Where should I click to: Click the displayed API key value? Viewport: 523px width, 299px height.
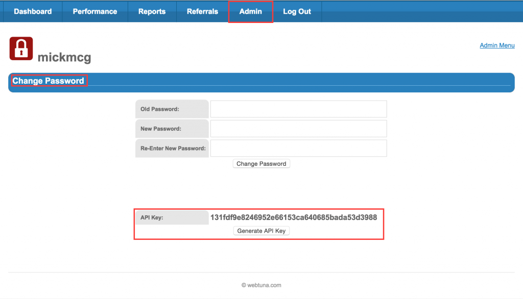point(293,217)
